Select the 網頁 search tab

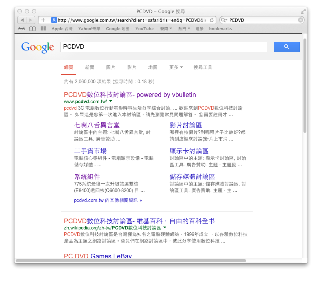click(69, 68)
